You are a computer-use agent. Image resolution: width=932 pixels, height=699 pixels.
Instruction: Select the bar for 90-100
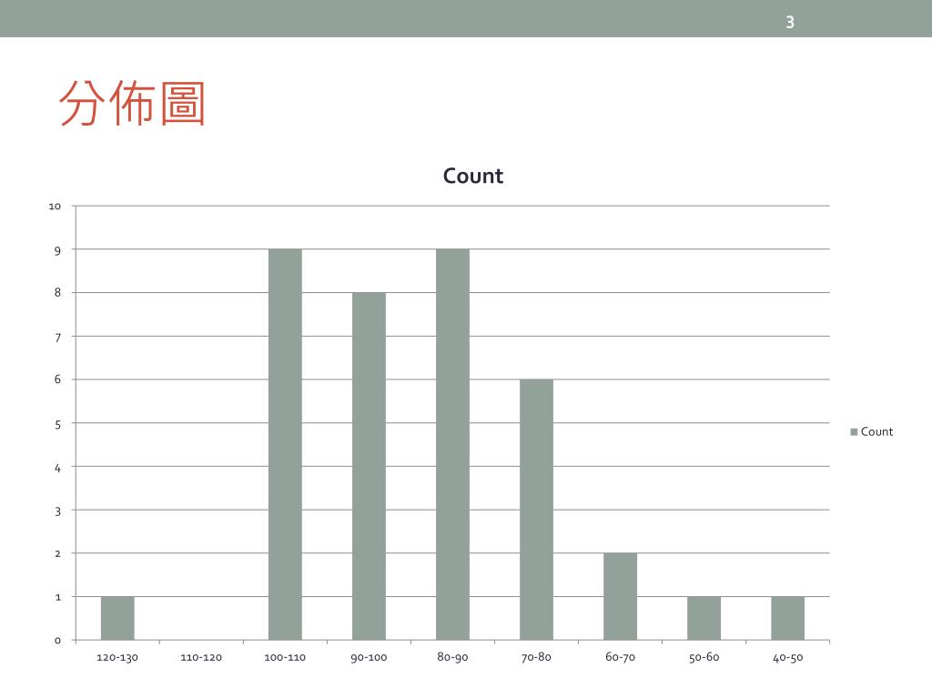pyautogui.click(x=370, y=467)
